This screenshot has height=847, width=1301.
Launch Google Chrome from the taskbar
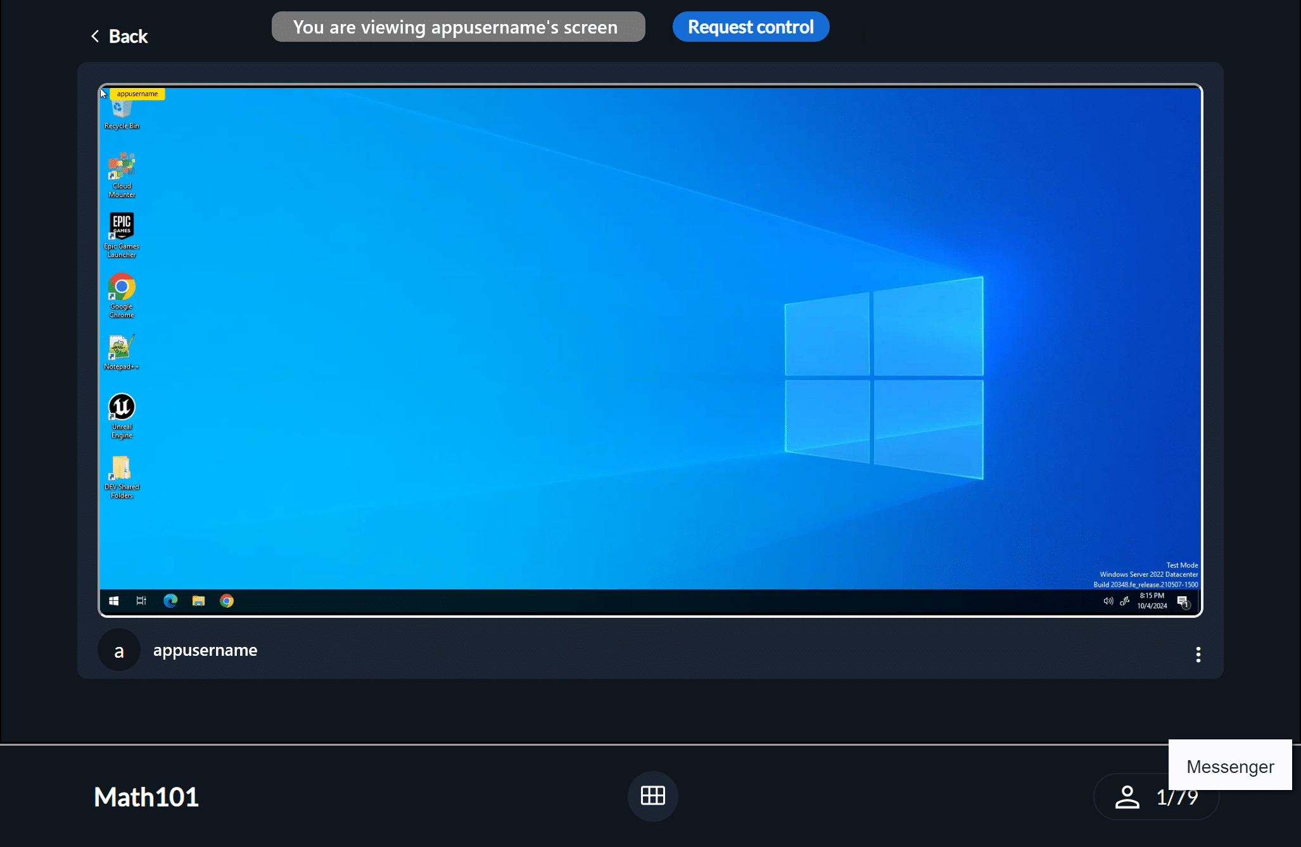(226, 601)
